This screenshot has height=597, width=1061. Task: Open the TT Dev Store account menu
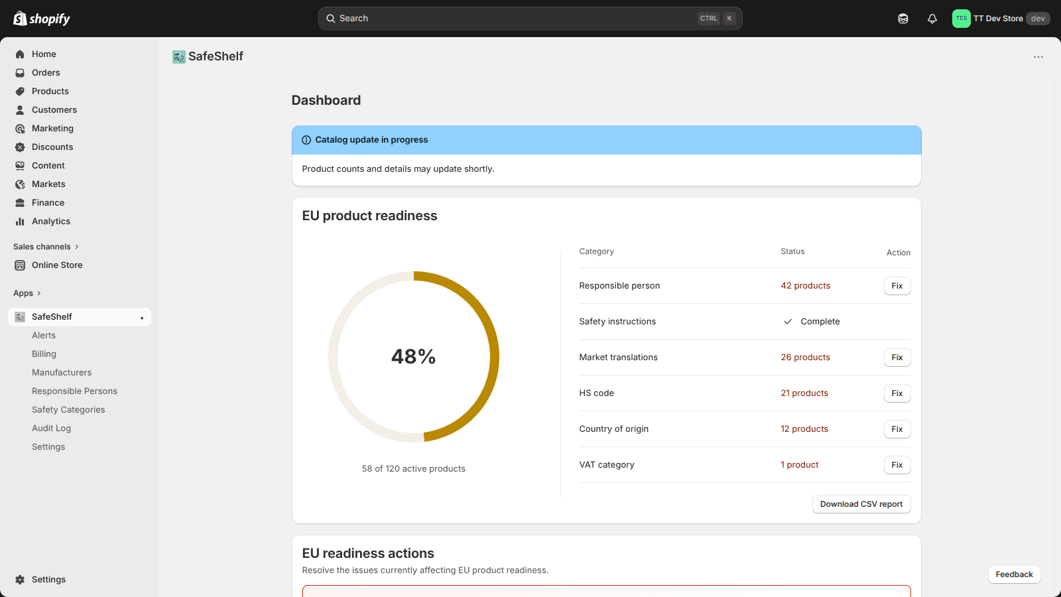point(1001,19)
